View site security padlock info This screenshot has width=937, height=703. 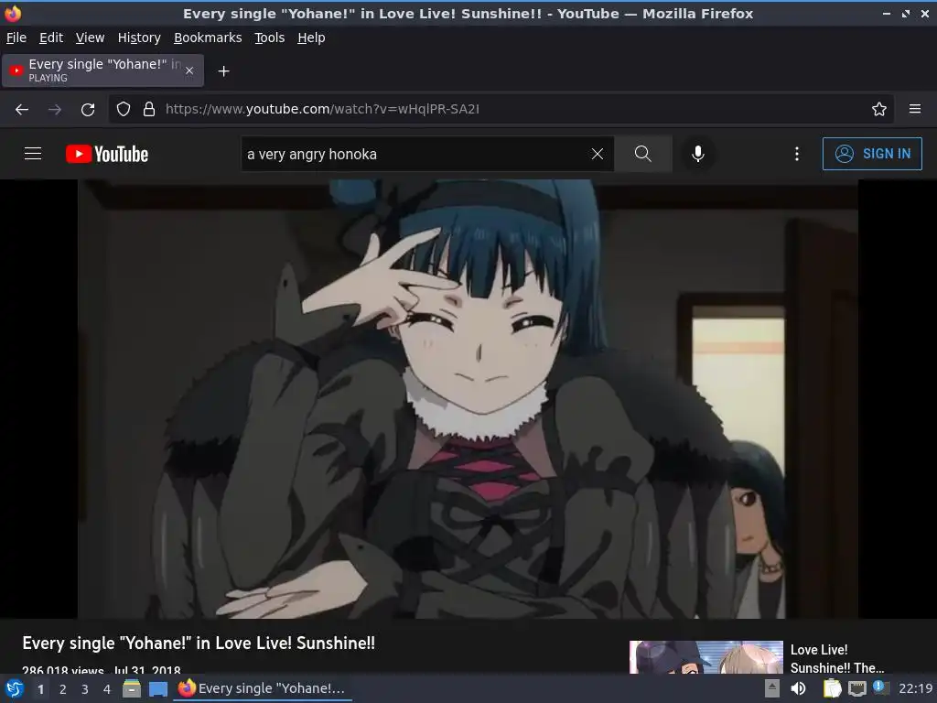(x=149, y=109)
